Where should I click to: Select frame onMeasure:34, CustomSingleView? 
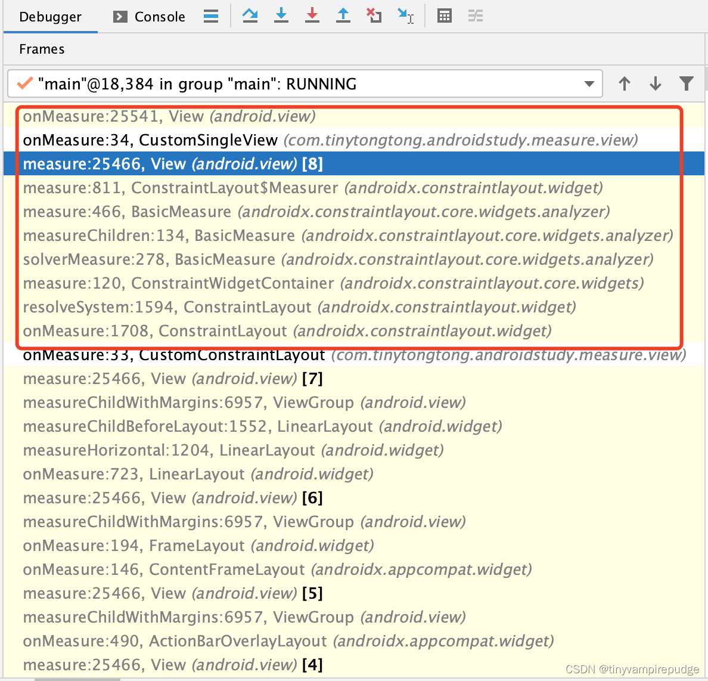click(354, 140)
